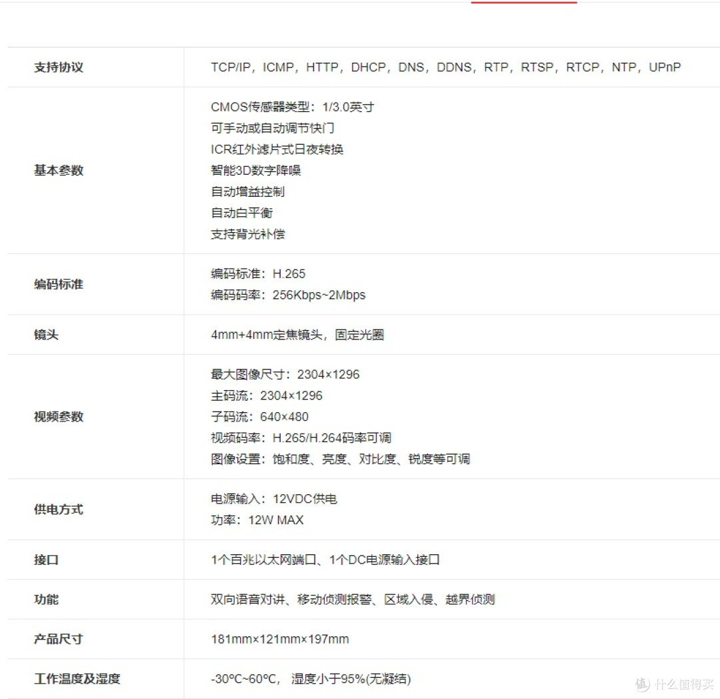Click the 视频码率 H.265/H.264码率可调 line

pyautogui.click(x=301, y=438)
